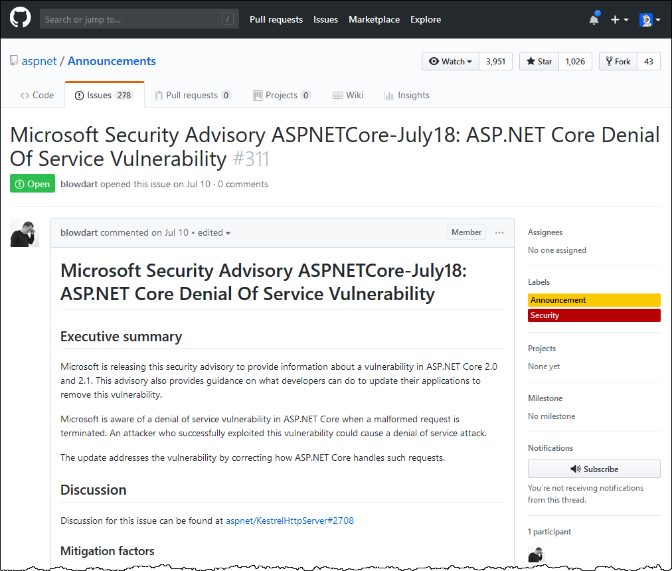View the 43 forks count

click(x=649, y=61)
